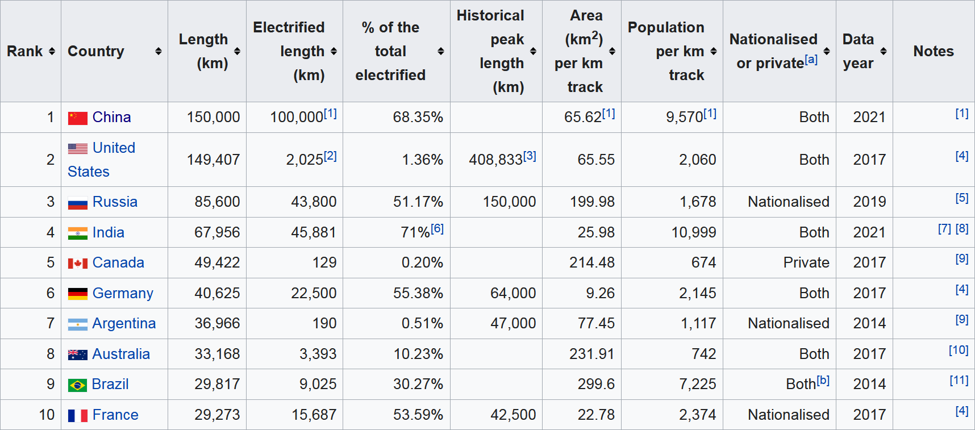Open the China country link

pos(111,117)
